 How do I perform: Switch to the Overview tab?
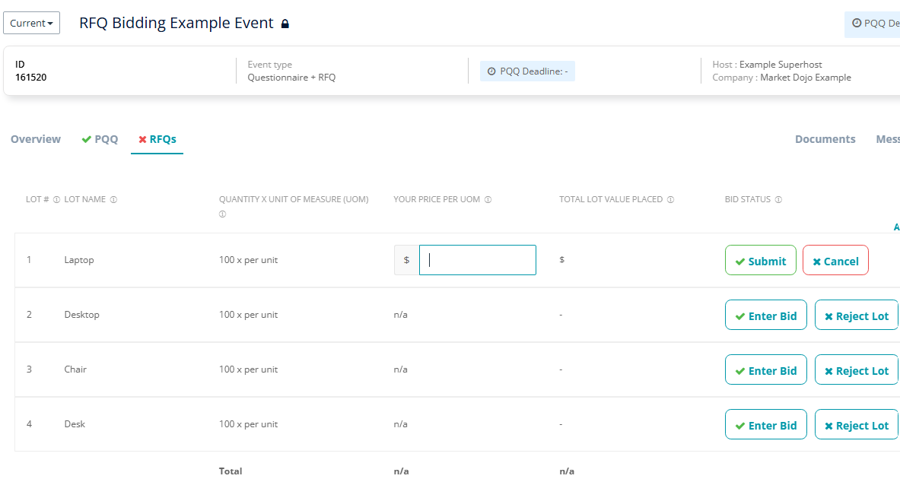click(x=36, y=139)
